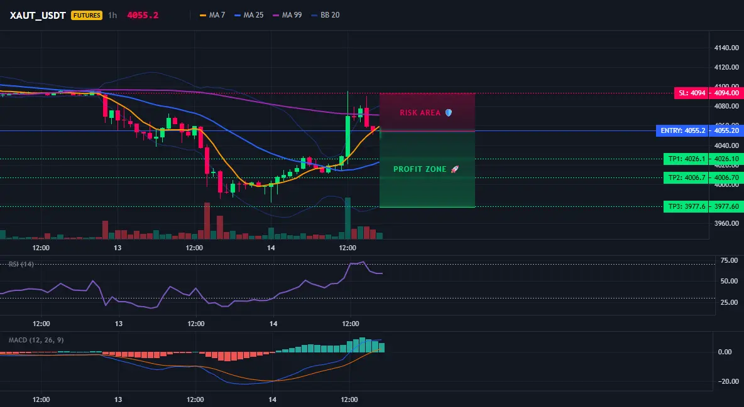Viewport: 744px width, 407px height.
Task: Click the current price 4055.2
Action: [x=143, y=15]
